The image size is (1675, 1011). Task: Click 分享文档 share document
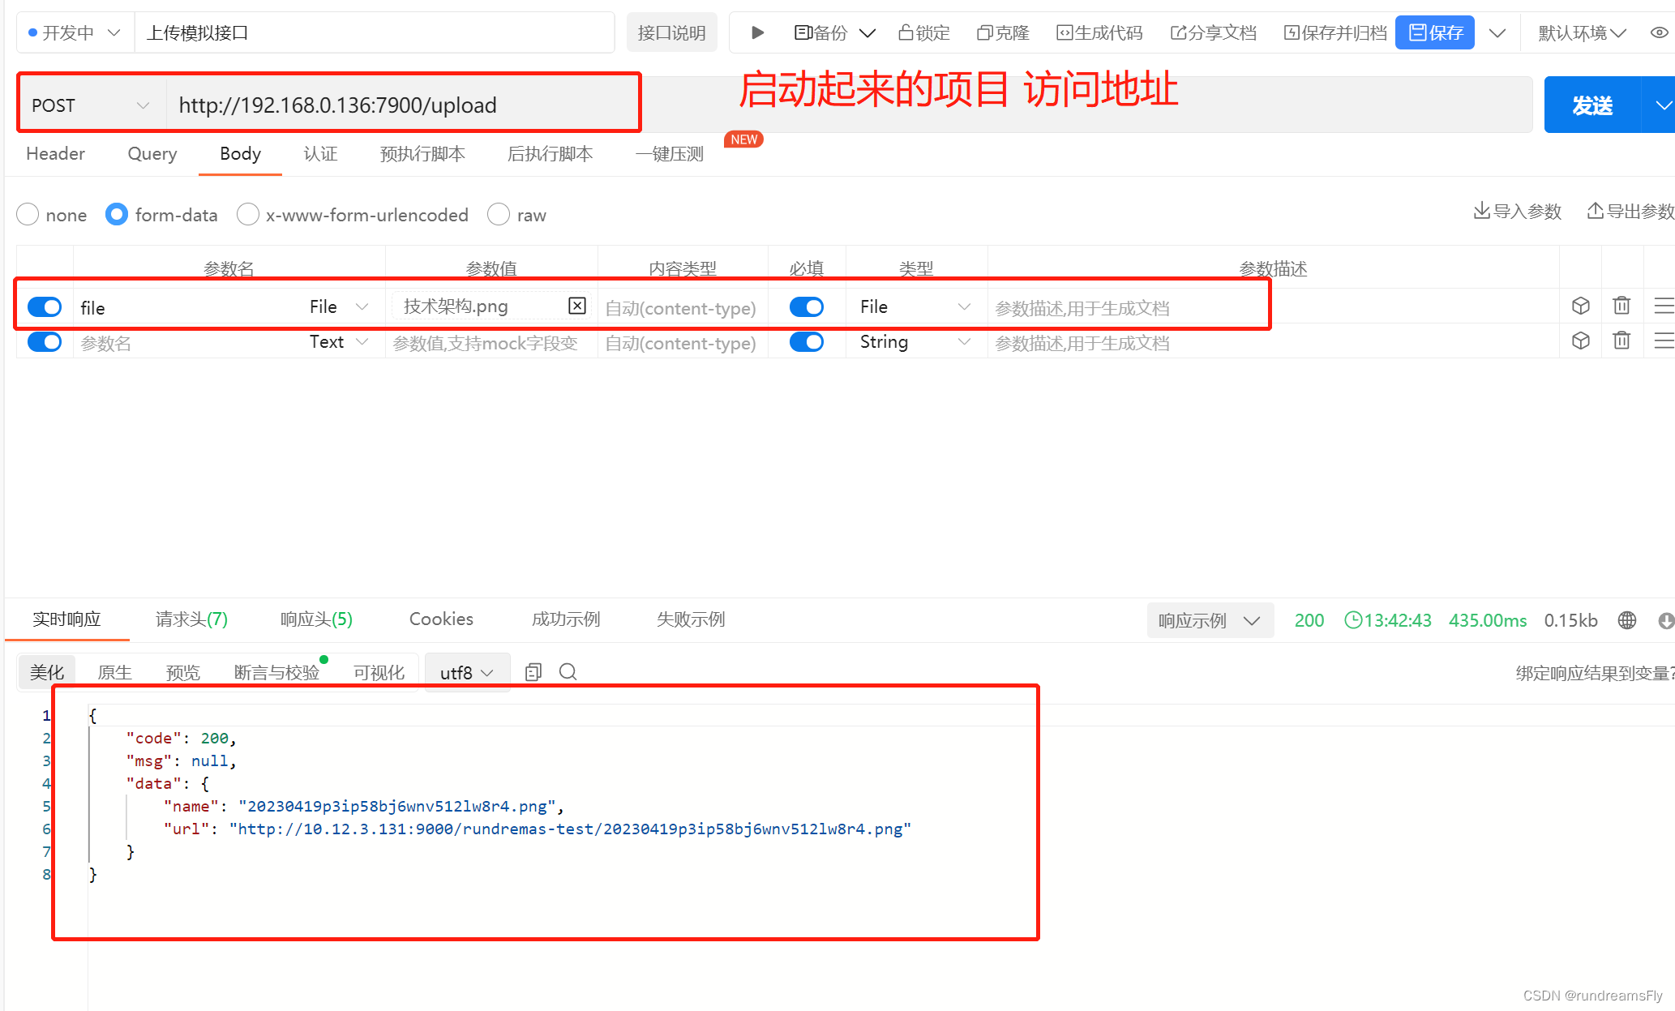(x=1213, y=32)
